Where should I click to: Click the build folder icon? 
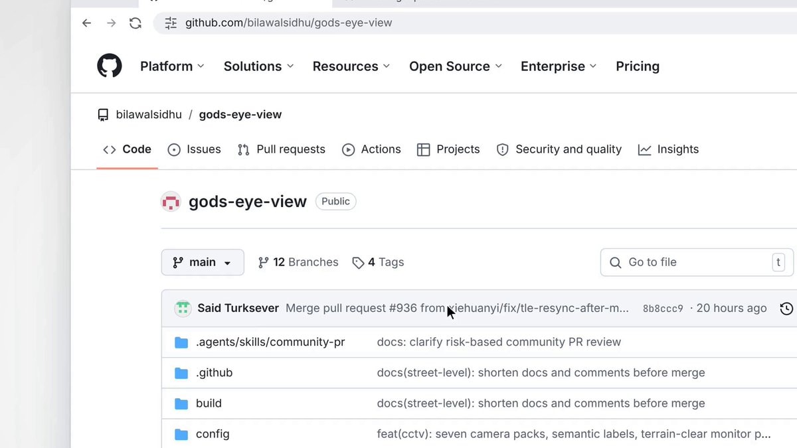(x=181, y=404)
